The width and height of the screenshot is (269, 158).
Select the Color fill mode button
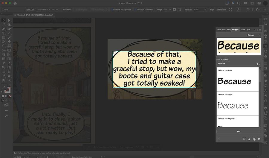3,96
